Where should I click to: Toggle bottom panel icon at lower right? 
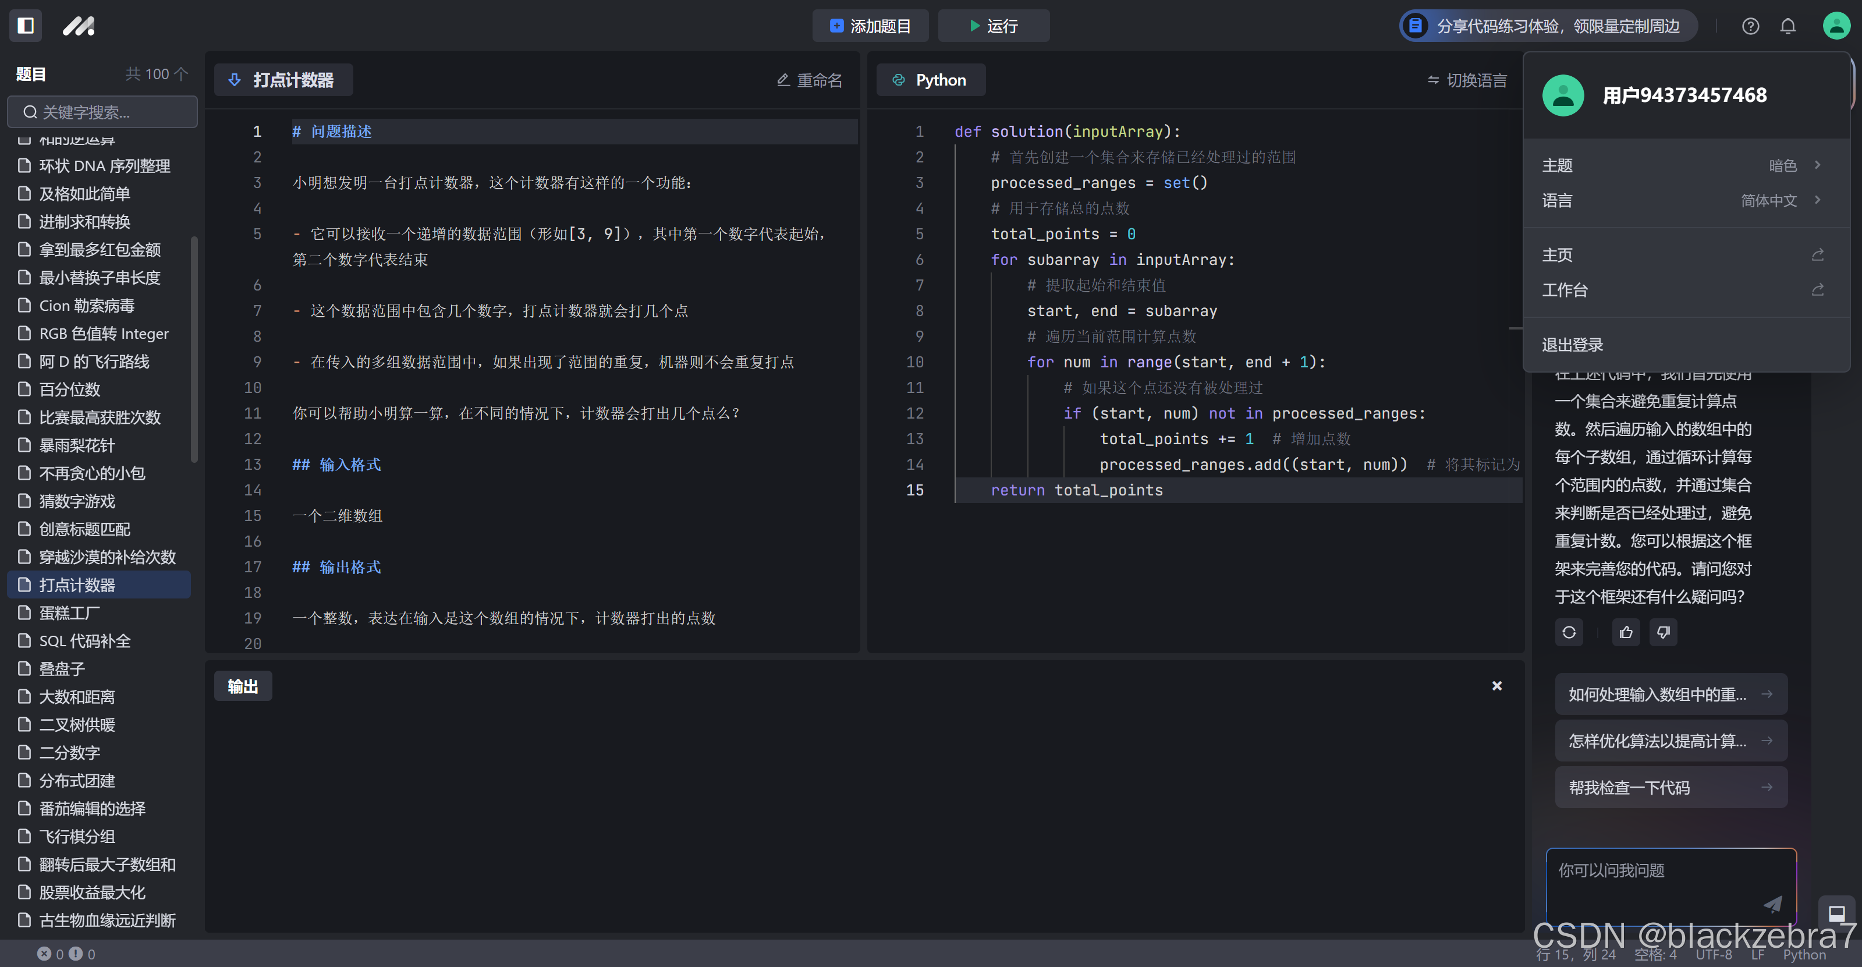(x=1836, y=913)
